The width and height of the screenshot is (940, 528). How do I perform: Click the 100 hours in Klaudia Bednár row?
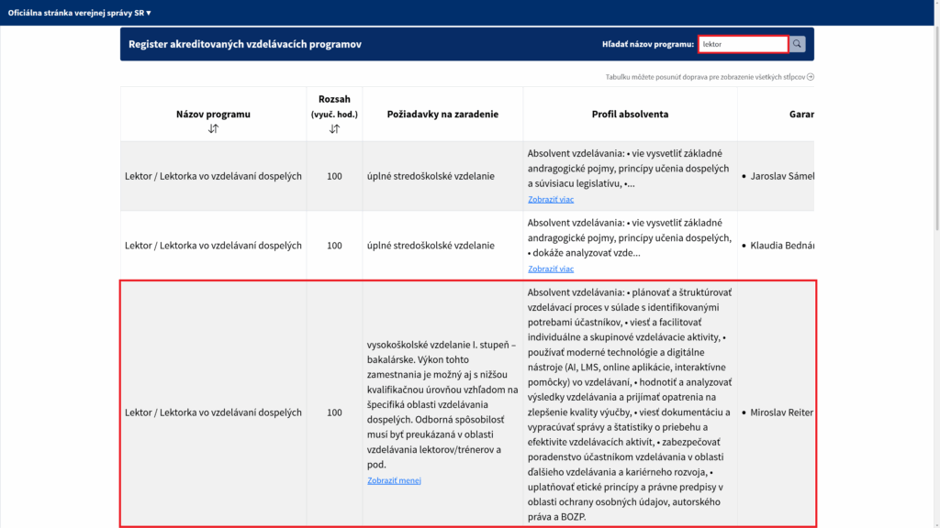pyautogui.click(x=334, y=246)
